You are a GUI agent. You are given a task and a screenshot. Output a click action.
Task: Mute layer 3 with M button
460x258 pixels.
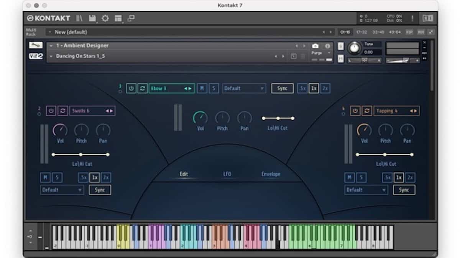202,88
